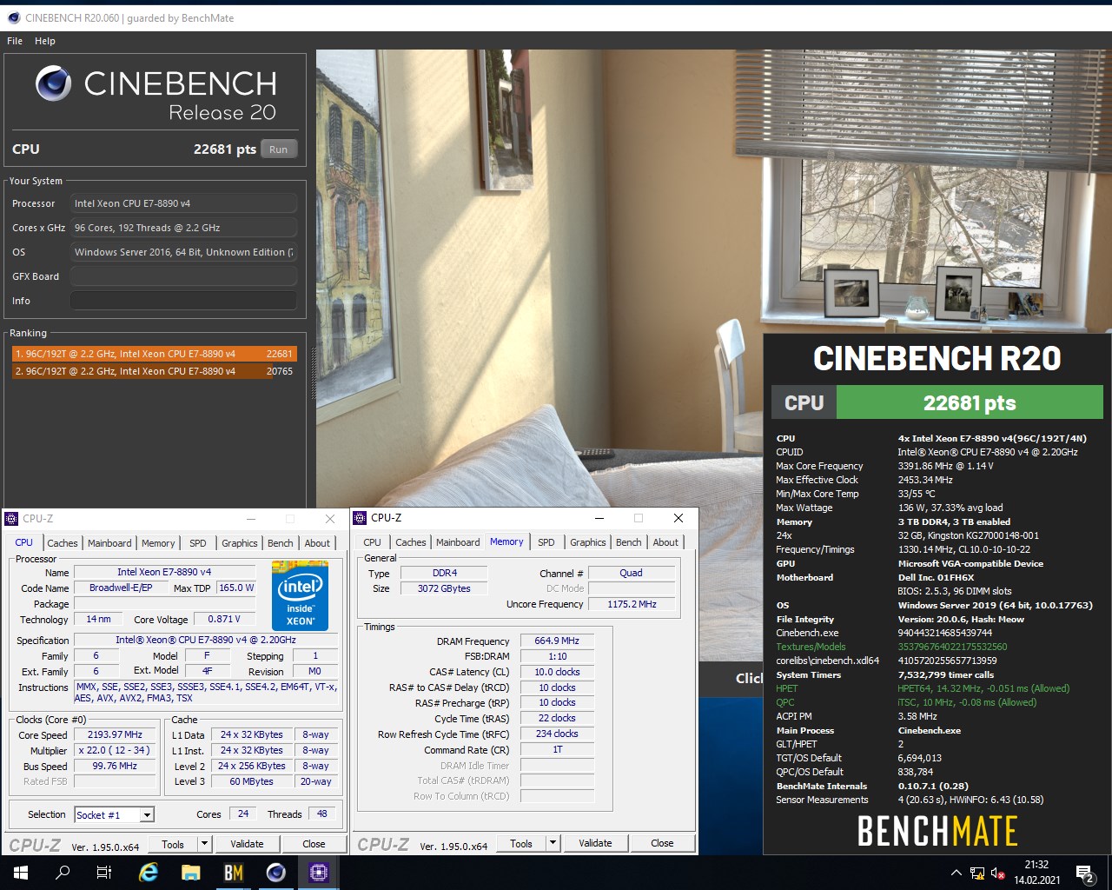Viewport: 1112px width, 890px height.
Task: Click Tools button in left CPU-Z window
Action: click(173, 844)
